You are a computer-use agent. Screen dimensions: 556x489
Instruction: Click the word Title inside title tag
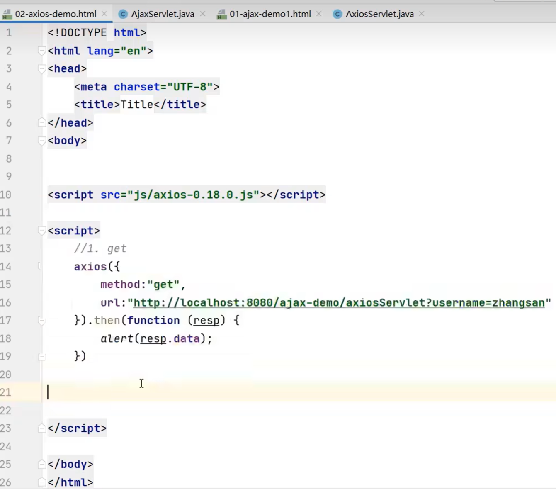(x=137, y=105)
